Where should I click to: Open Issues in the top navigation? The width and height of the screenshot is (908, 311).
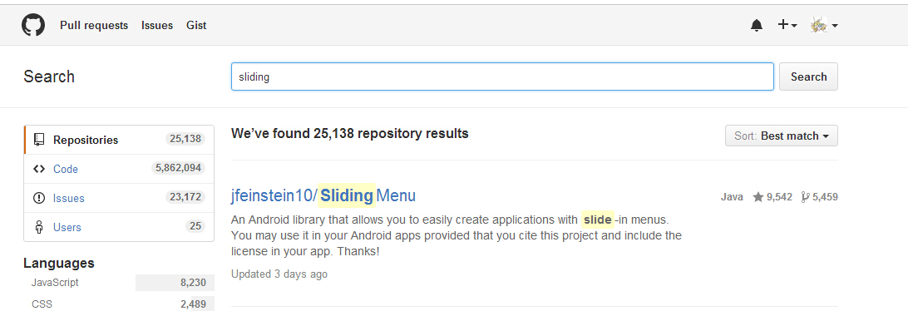tap(157, 26)
